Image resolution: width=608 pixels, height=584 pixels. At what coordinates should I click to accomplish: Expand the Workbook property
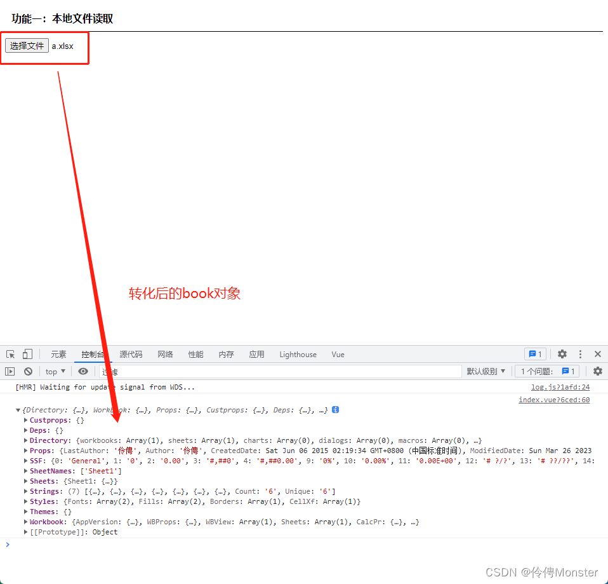(25, 522)
